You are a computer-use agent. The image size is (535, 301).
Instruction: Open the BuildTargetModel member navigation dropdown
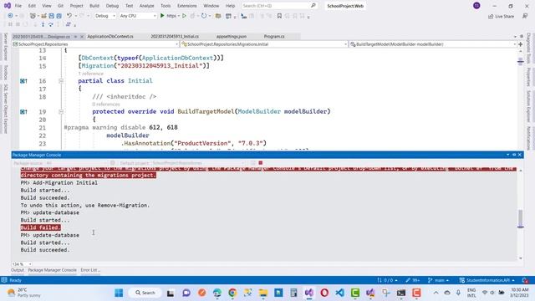[433, 44]
